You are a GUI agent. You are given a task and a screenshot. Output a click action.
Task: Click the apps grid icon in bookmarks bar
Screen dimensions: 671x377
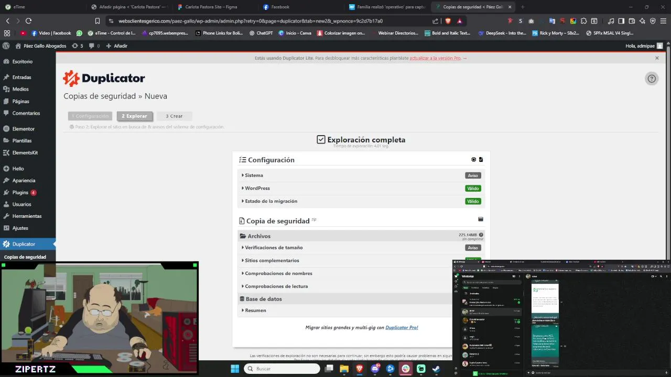point(7,33)
